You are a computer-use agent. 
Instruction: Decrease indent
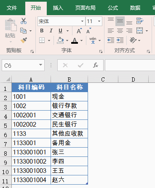click(111, 40)
